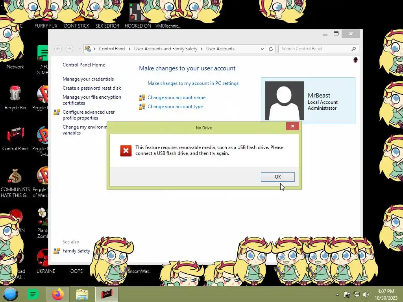Open recent locations dropdown next to Forward
403x302 pixels.
79,48
